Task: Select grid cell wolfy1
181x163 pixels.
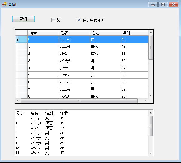Action: [74, 46]
